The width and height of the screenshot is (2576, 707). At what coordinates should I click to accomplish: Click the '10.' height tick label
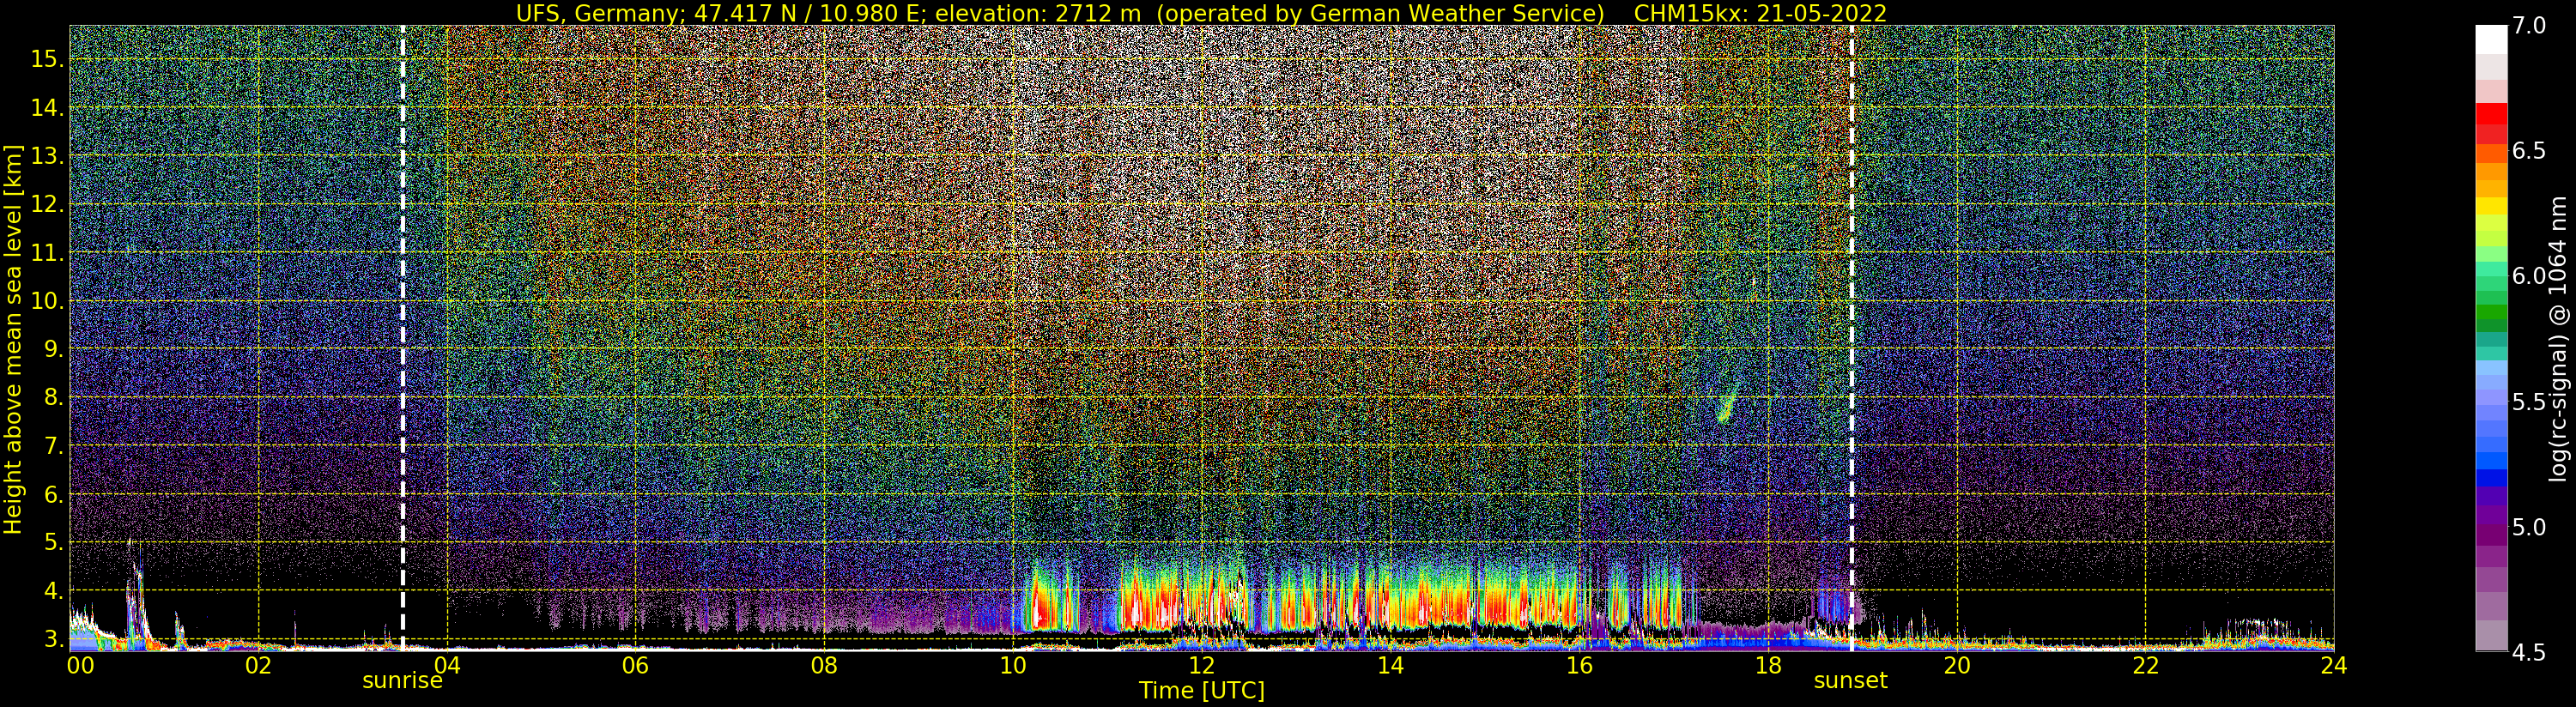(x=47, y=301)
